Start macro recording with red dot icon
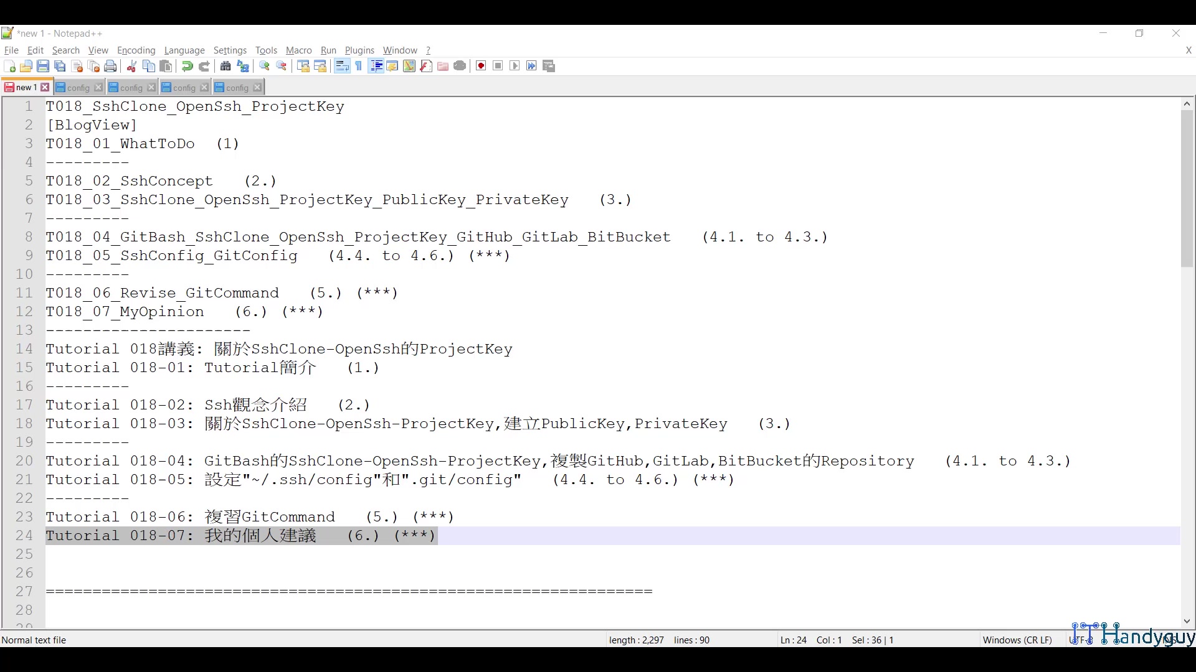 coord(481,66)
